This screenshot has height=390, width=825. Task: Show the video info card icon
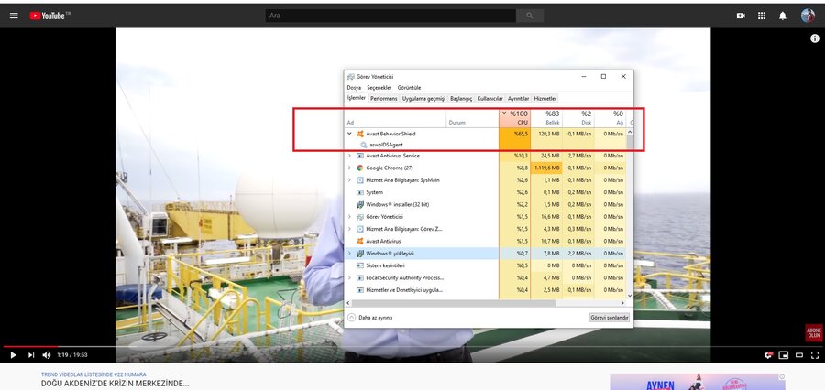815,38
